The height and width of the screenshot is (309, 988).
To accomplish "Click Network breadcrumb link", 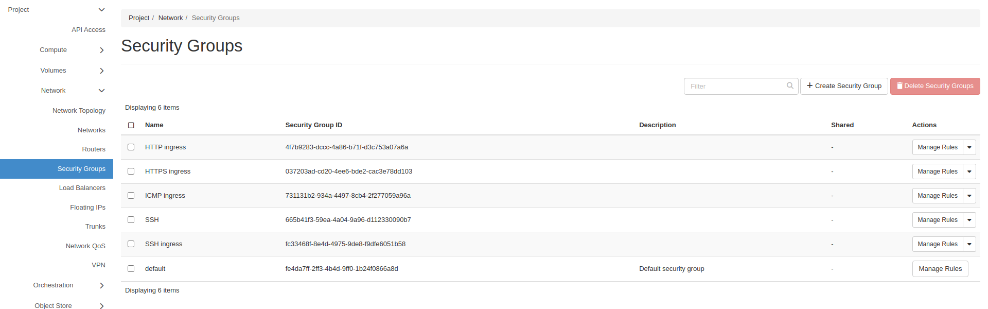I will pyautogui.click(x=170, y=18).
